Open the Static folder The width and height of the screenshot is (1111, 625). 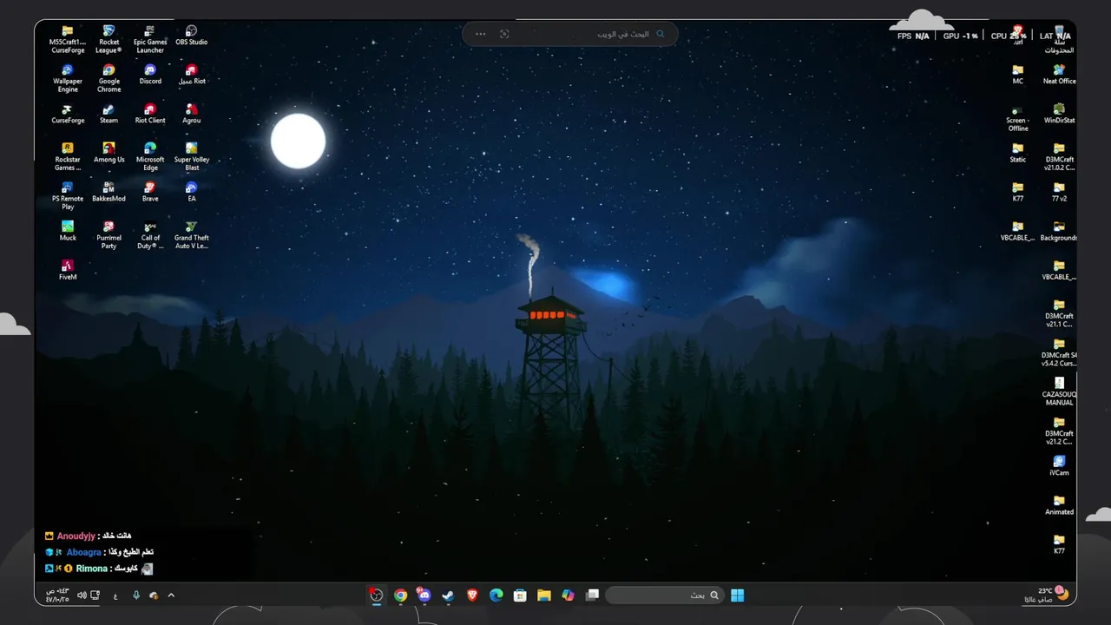[x=1018, y=154]
